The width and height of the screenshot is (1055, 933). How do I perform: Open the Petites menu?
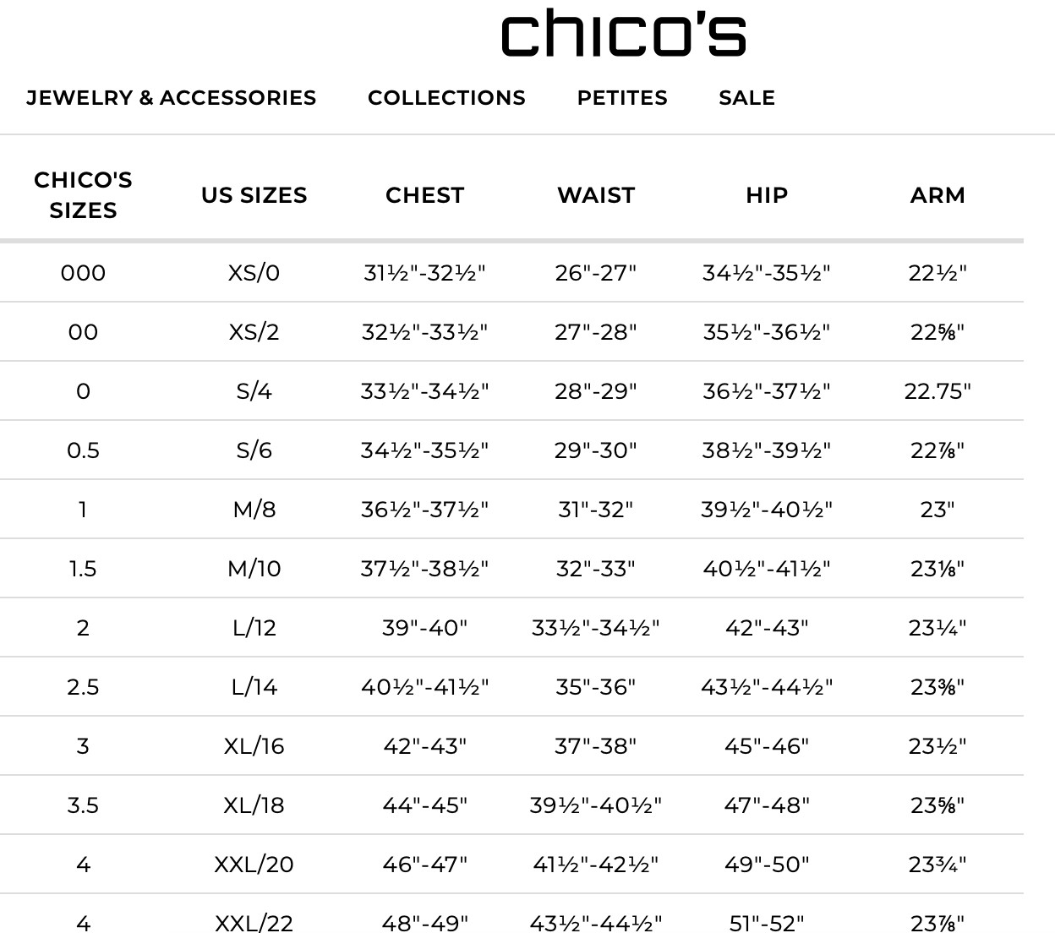(622, 98)
